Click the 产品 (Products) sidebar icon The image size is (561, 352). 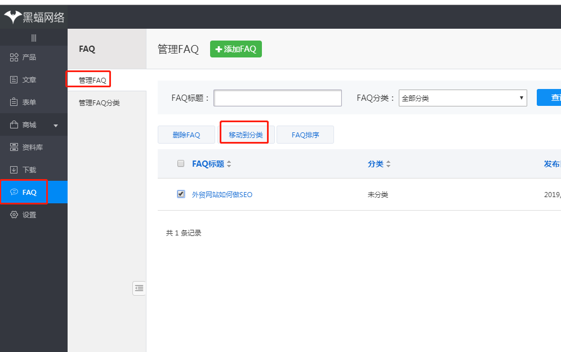click(15, 57)
